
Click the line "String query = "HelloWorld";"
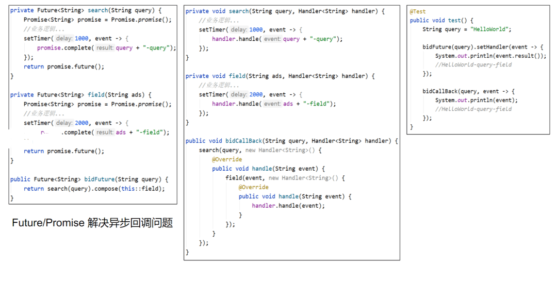click(467, 29)
